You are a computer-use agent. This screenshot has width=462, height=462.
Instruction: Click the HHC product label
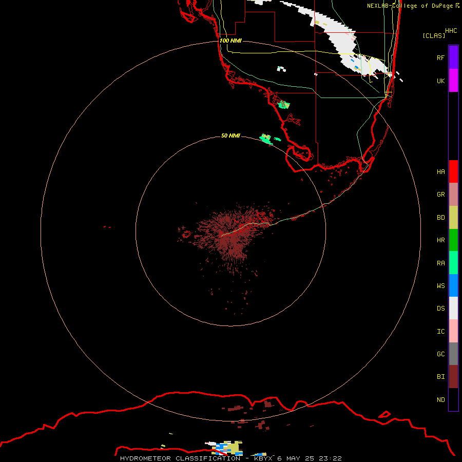(451, 31)
